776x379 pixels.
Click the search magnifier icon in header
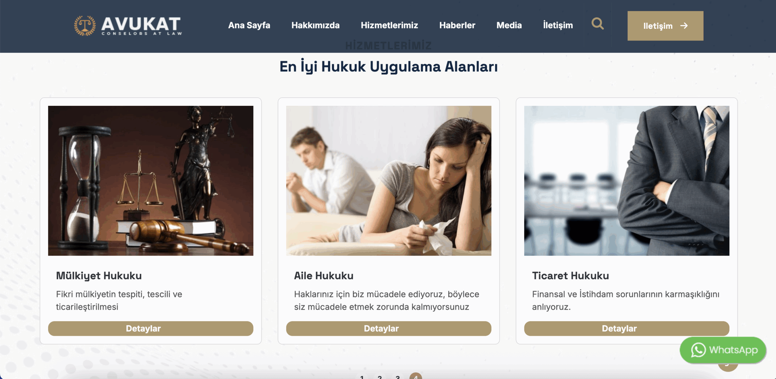click(597, 24)
